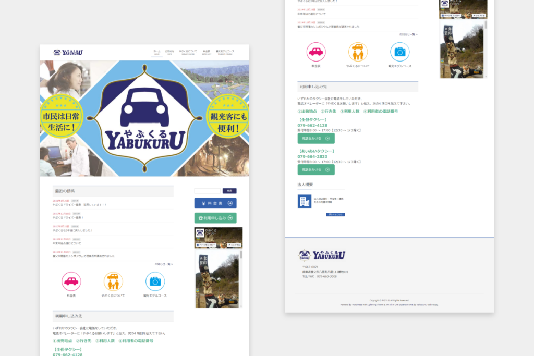Click the dark 検索 search button
Viewport: 534px width, 356px height.
[229, 191]
